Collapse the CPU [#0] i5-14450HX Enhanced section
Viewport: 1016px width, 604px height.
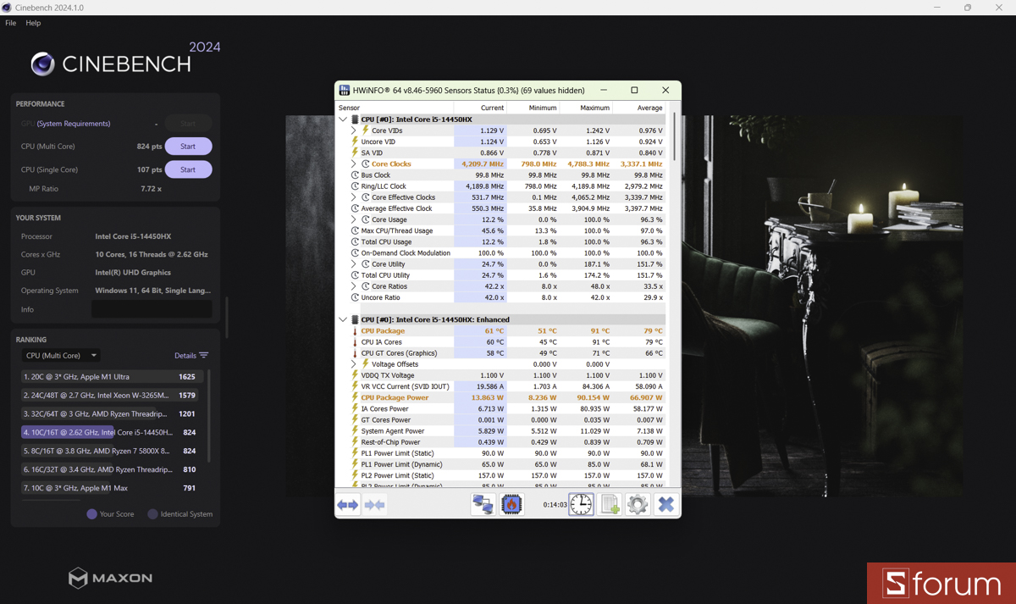pyautogui.click(x=343, y=319)
